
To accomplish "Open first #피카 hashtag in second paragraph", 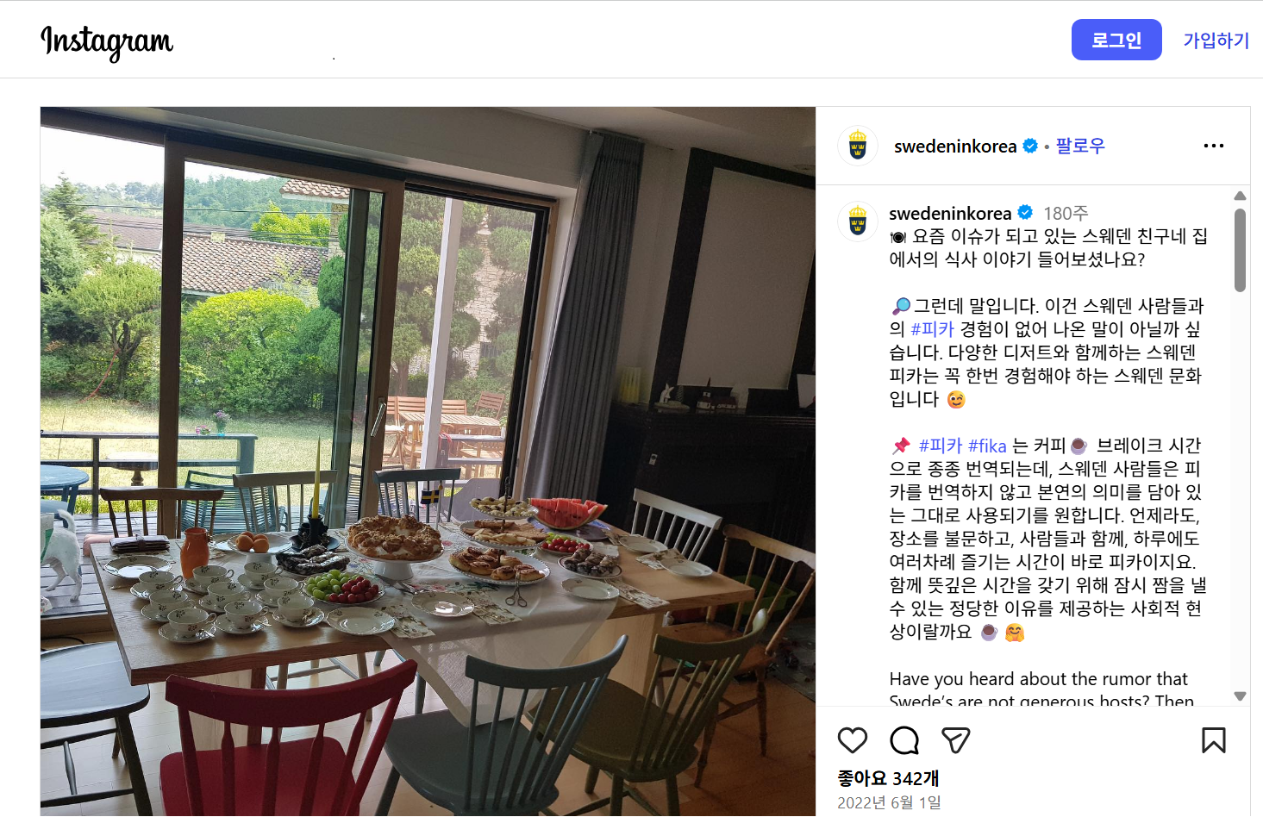I will 933,329.
